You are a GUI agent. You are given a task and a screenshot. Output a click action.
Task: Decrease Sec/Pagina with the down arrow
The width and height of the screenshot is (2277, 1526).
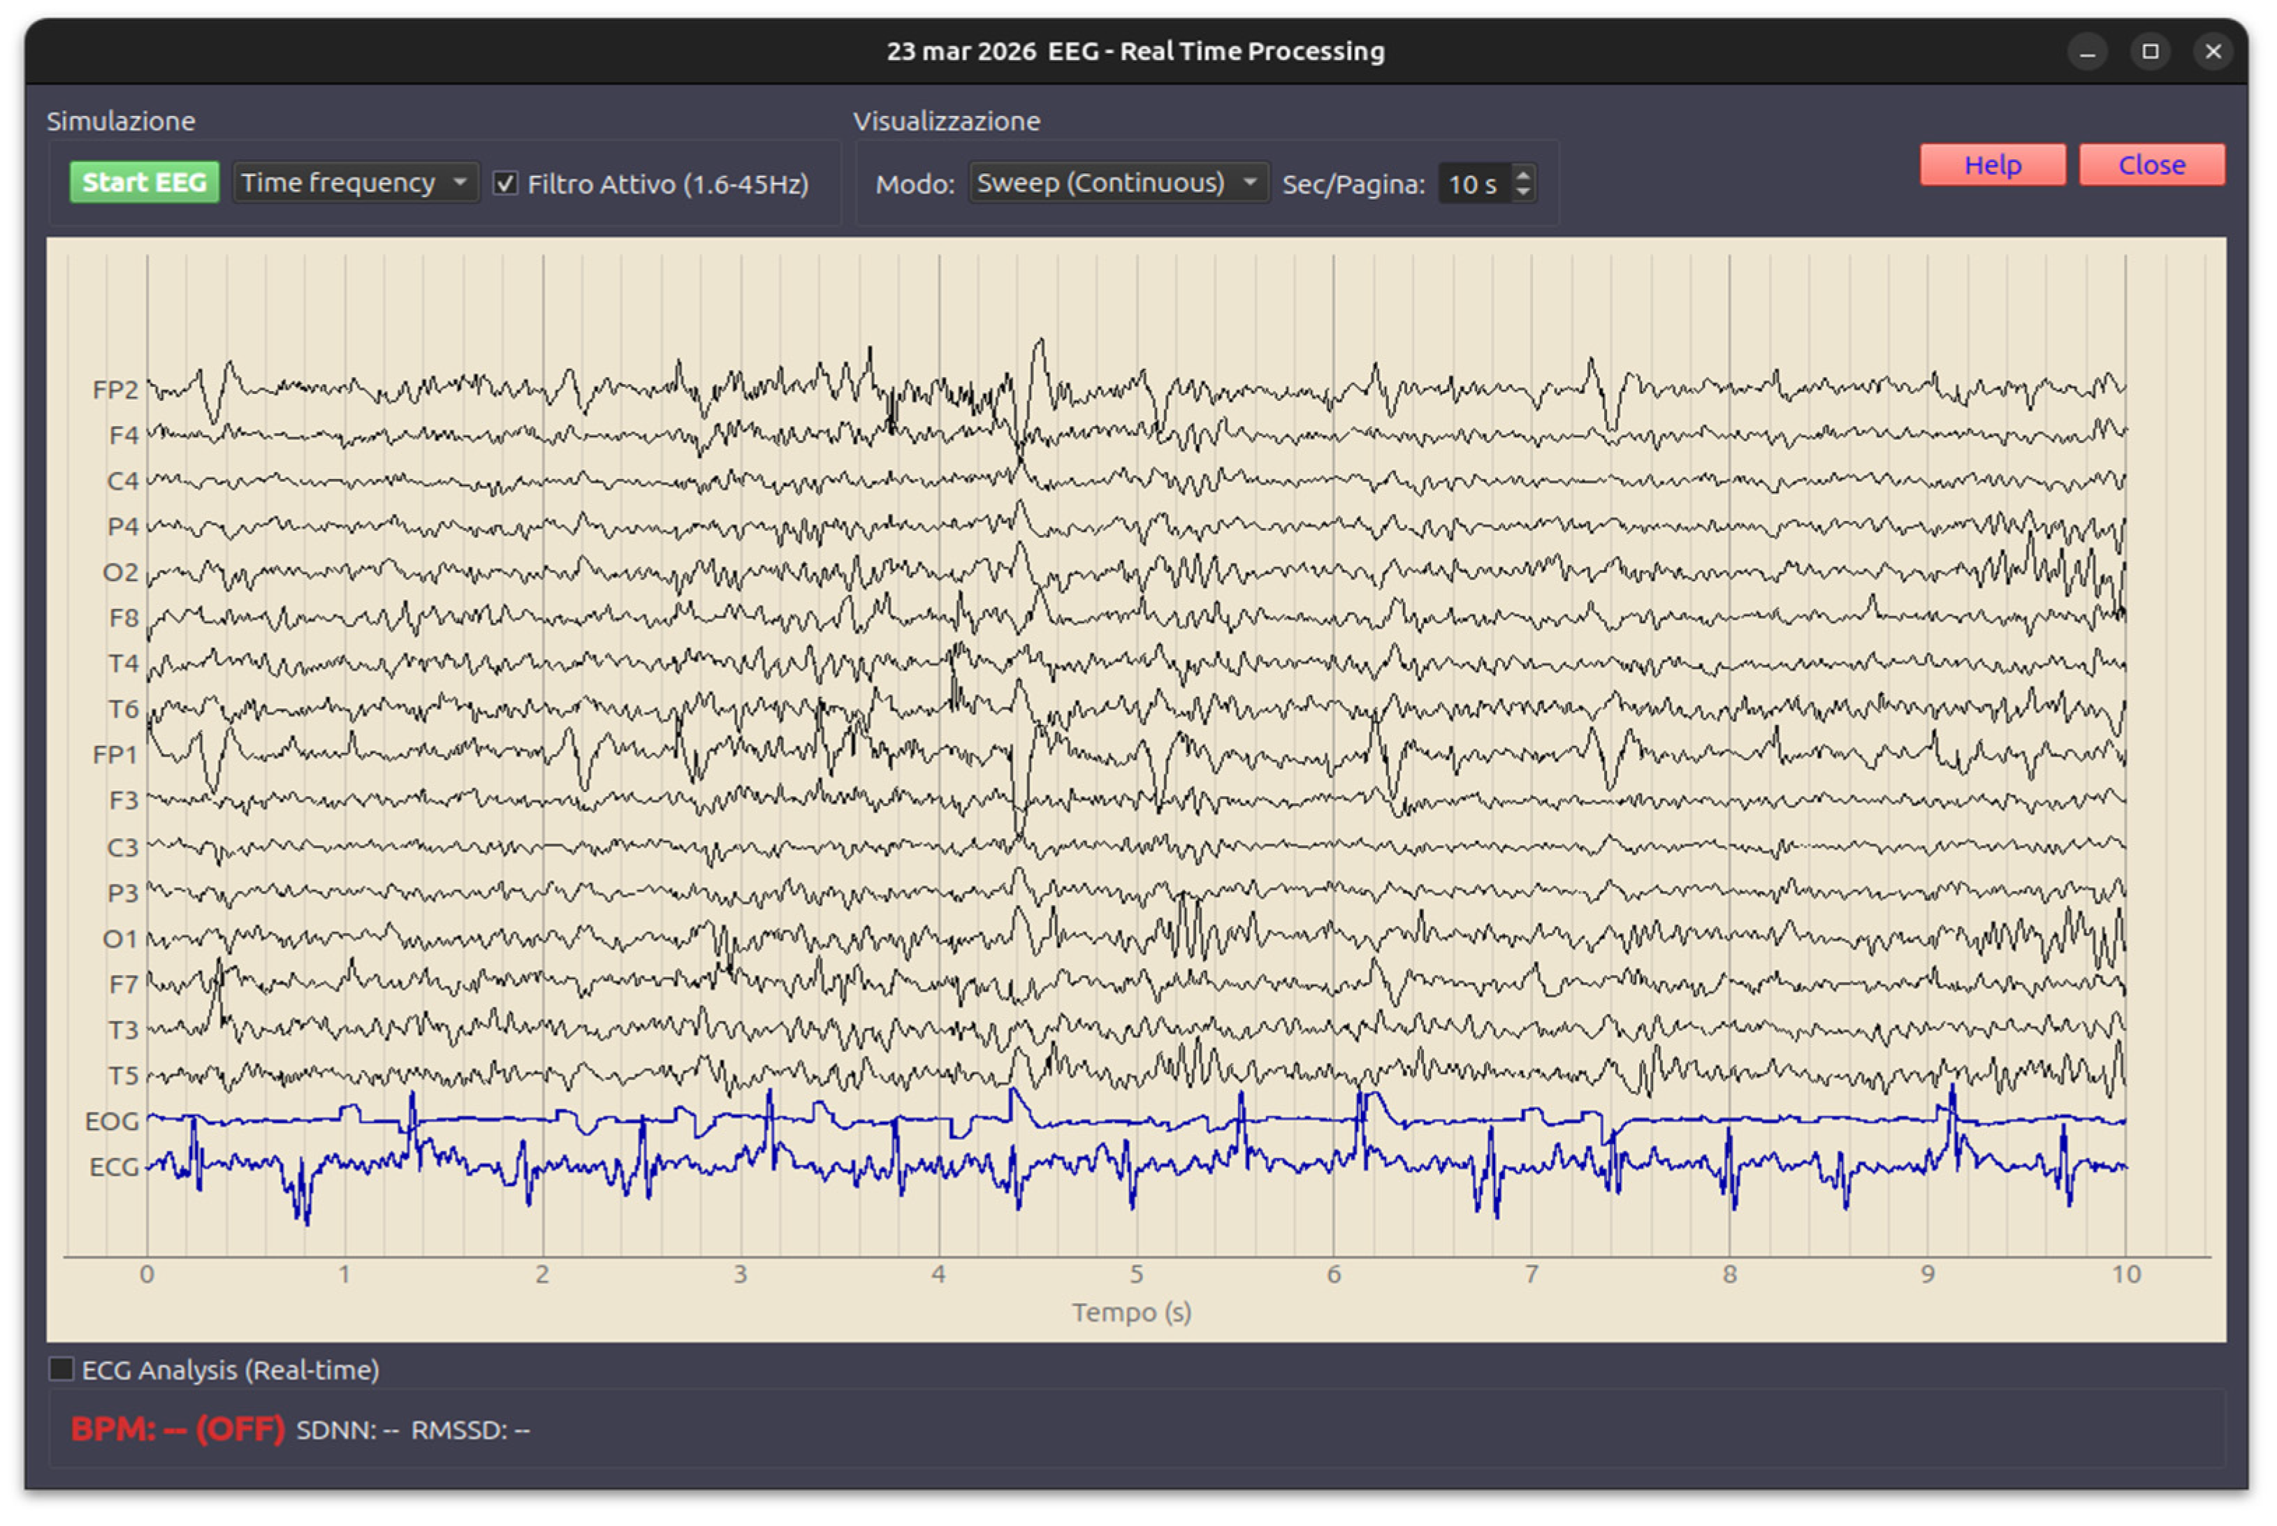[1524, 193]
